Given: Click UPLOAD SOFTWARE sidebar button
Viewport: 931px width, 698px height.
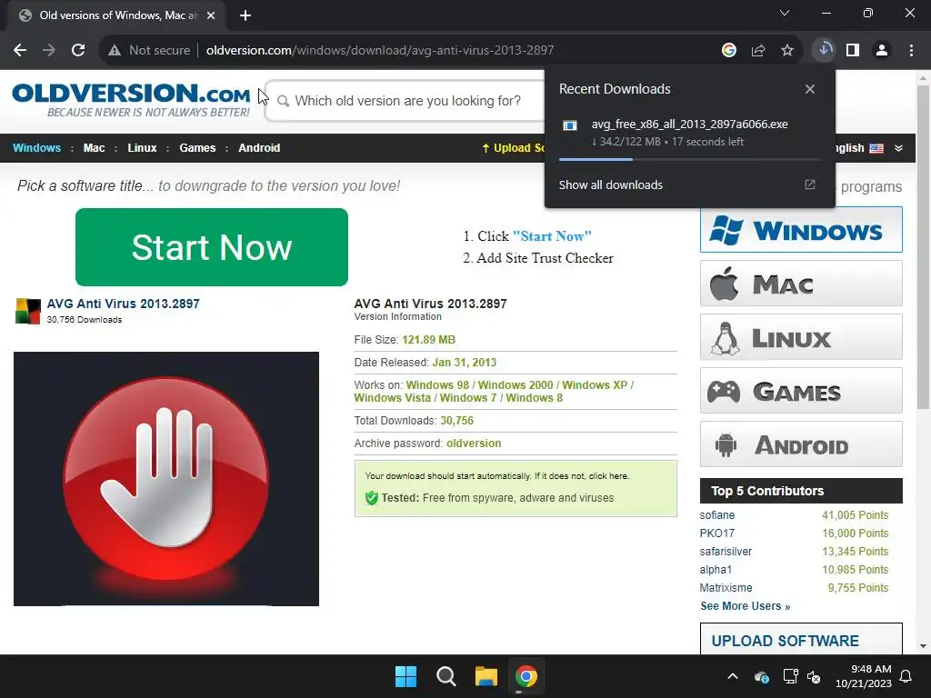Looking at the screenshot, I should pos(801,640).
